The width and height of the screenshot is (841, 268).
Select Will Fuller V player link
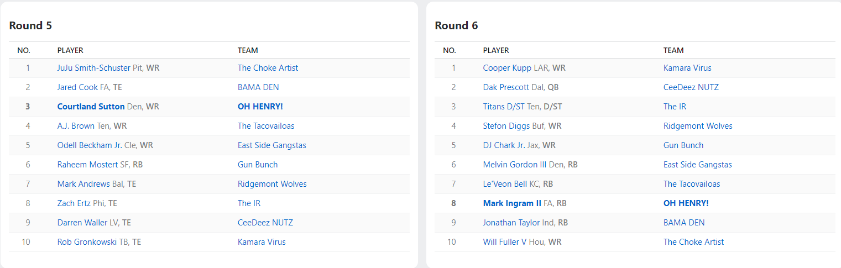[x=505, y=242]
